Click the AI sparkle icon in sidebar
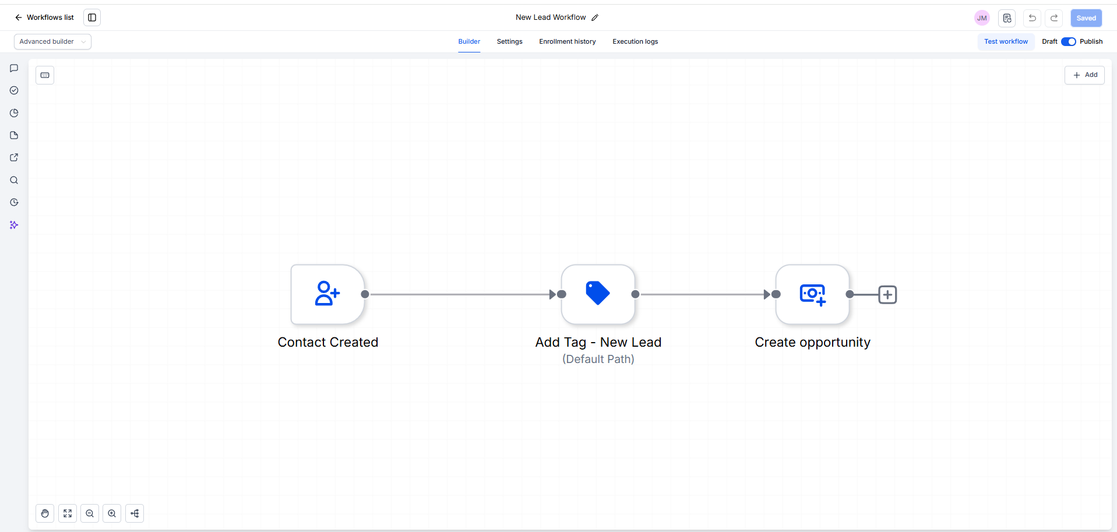Screen dimensions: 1117x532 point(14,225)
